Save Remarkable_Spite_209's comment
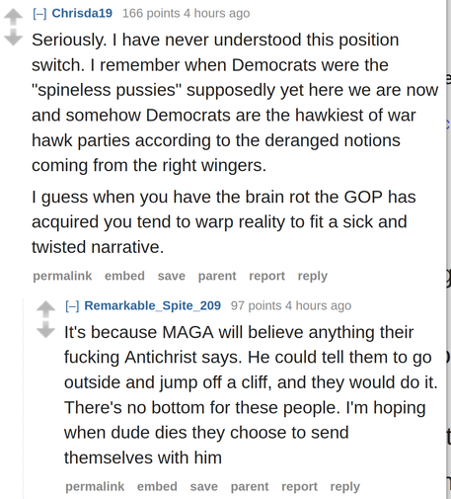The height and width of the screenshot is (499, 451). click(204, 486)
